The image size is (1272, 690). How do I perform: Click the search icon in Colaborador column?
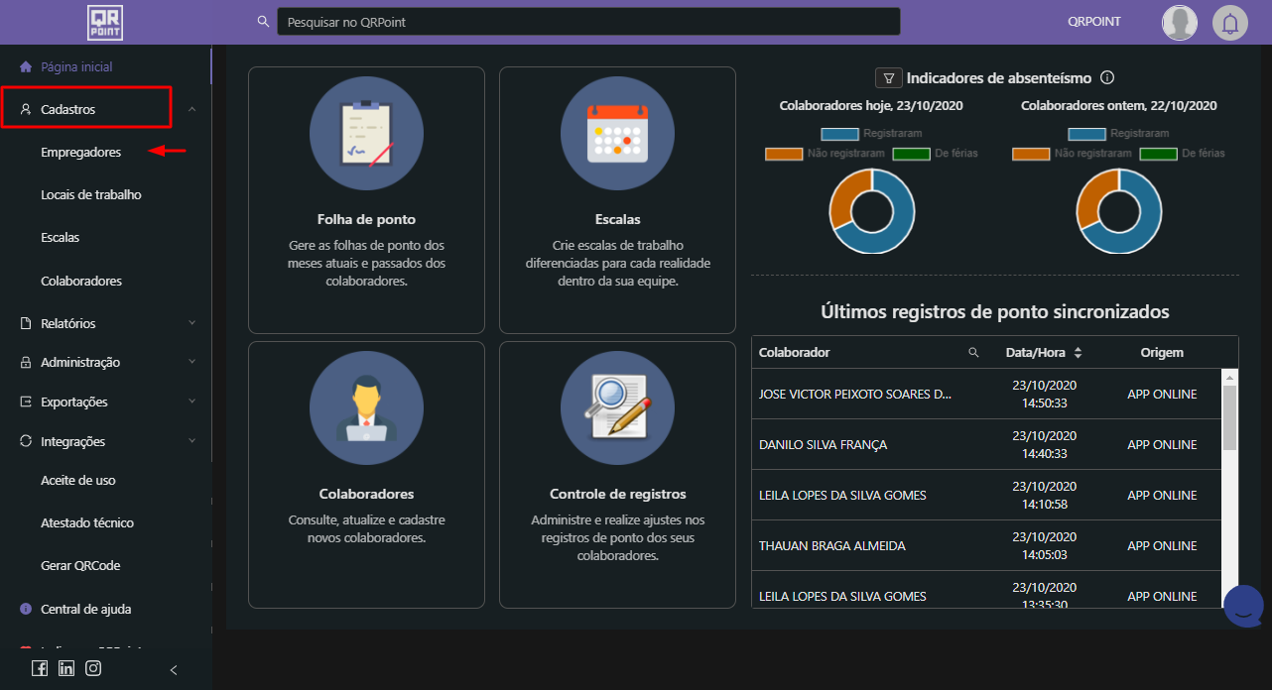click(x=973, y=353)
